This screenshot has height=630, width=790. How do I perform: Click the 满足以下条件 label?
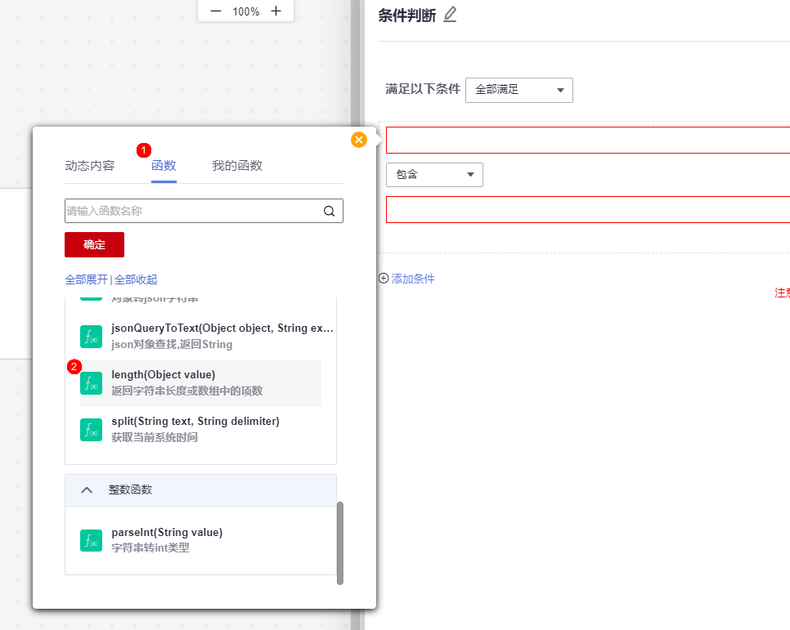tap(423, 89)
